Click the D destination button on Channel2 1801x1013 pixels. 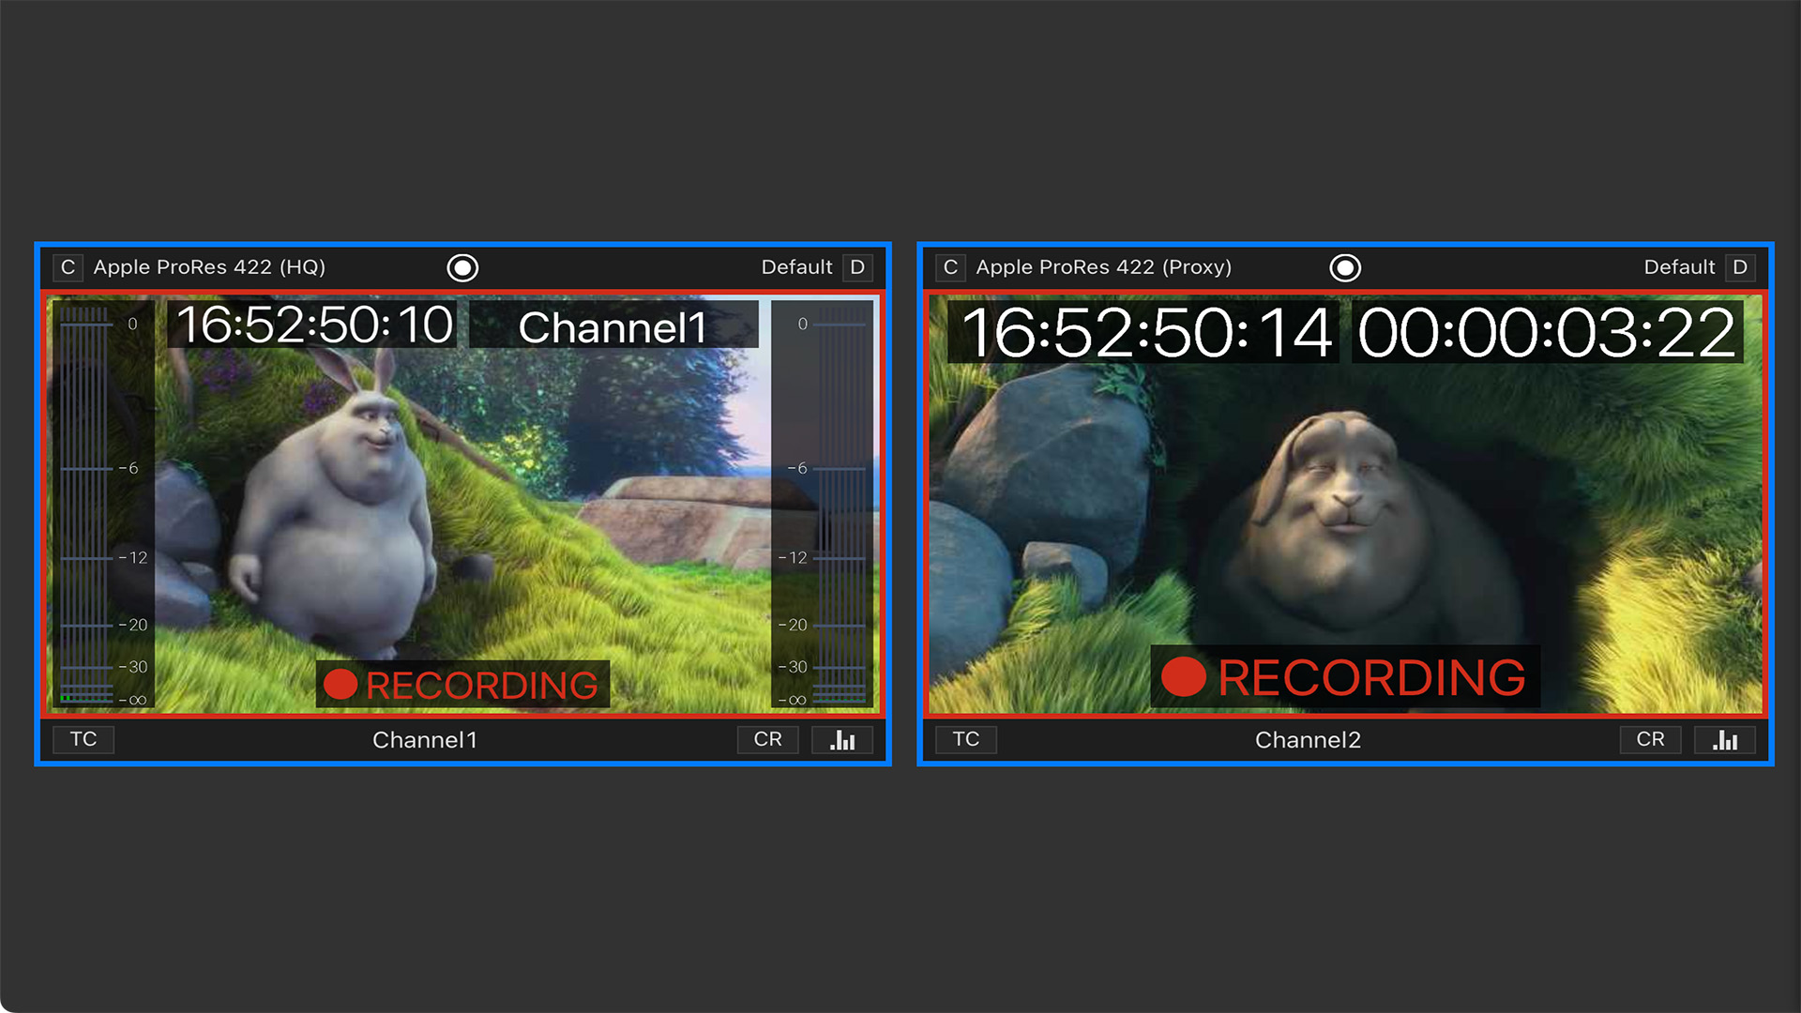[x=1740, y=267]
